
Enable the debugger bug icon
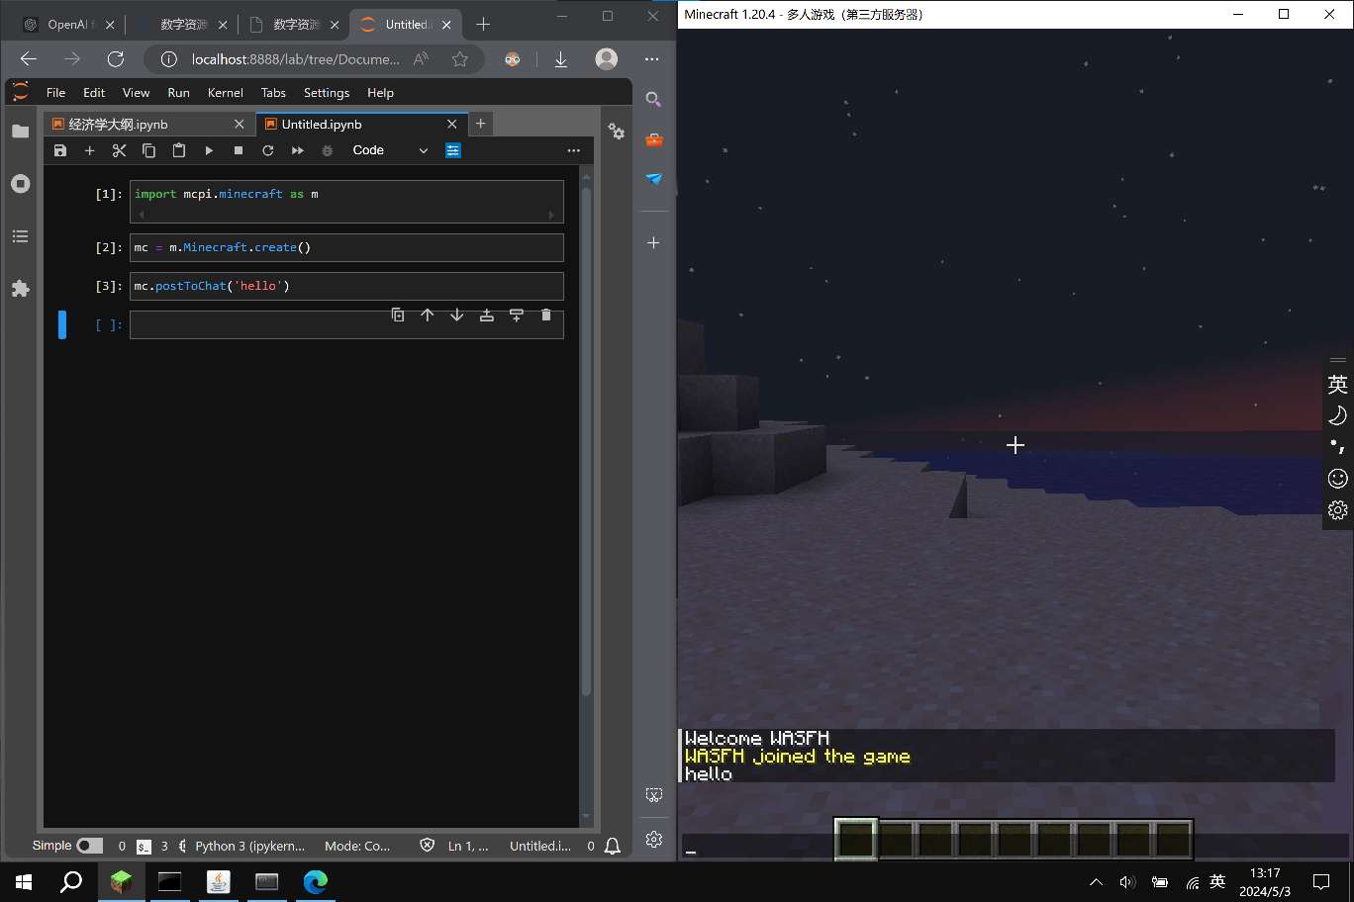tap(327, 150)
